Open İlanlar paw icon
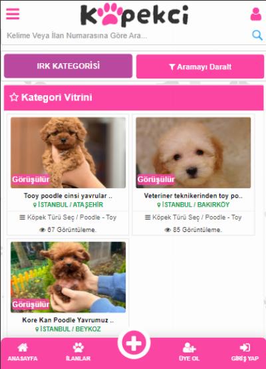 pos(78,352)
